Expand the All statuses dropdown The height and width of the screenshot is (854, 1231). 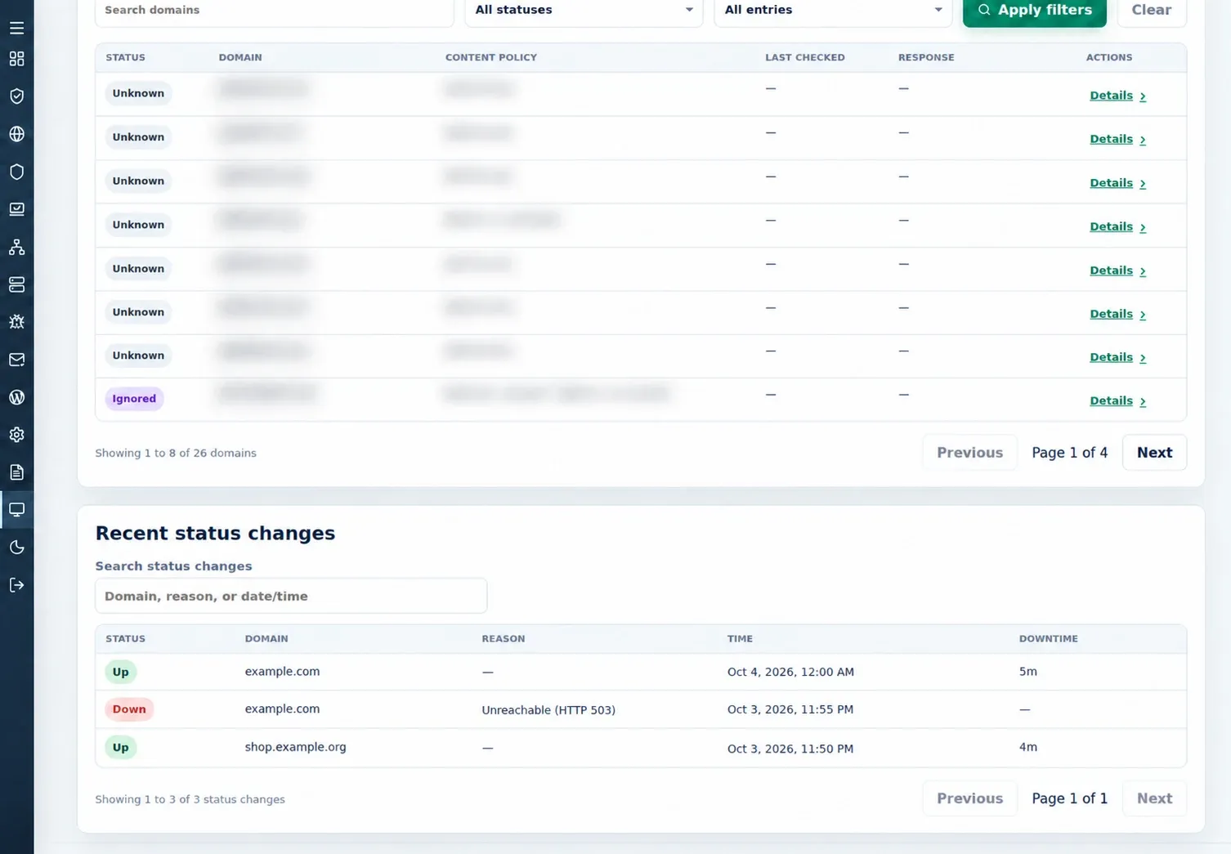pyautogui.click(x=584, y=11)
